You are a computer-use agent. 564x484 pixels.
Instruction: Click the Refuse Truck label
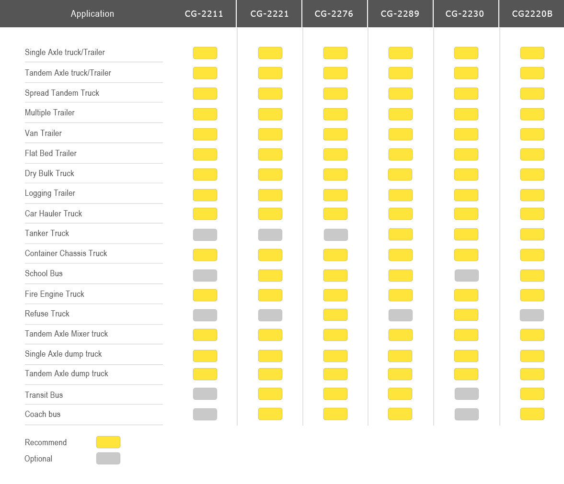coord(47,314)
